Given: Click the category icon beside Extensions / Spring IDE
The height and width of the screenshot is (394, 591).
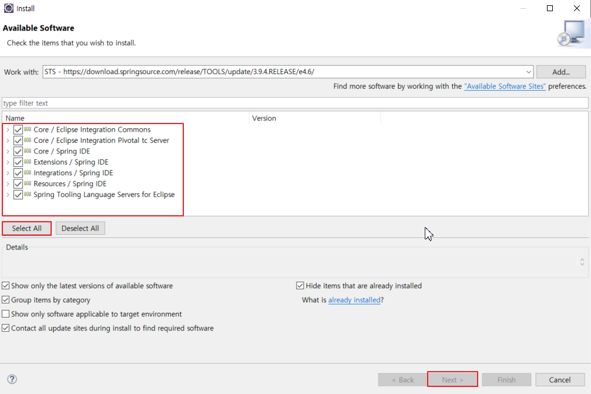Looking at the screenshot, I should click(x=28, y=162).
